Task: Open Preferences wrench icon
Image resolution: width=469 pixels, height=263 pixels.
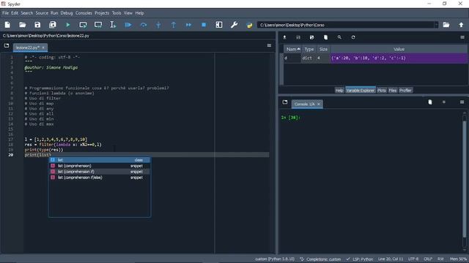Action: pos(234,25)
